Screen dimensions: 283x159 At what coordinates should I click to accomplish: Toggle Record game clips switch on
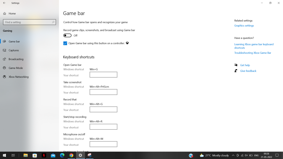[x=67, y=35]
